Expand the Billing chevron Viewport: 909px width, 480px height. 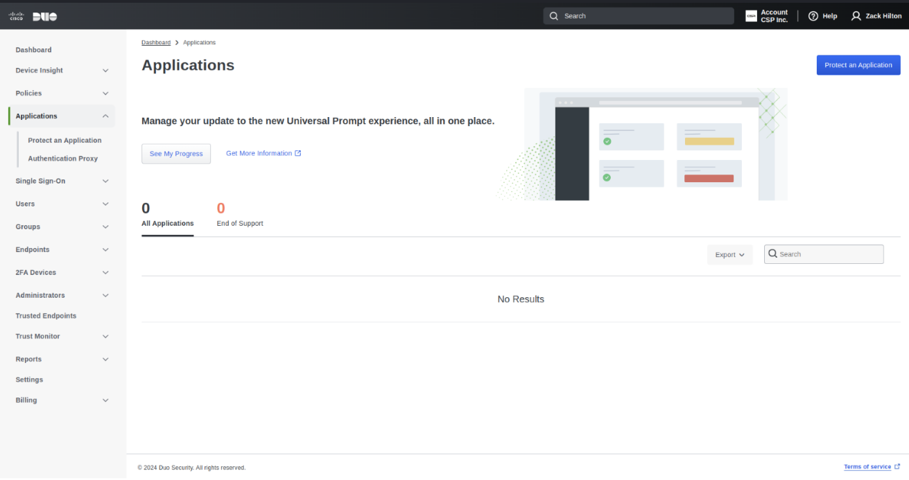105,400
